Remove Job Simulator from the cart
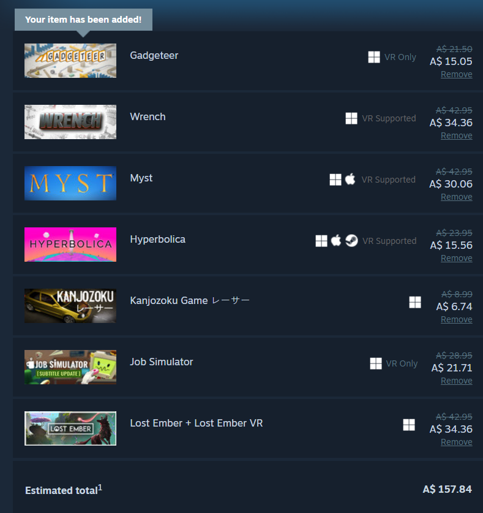The height and width of the screenshot is (513, 483). pyautogui.click(x=456, y=381)
